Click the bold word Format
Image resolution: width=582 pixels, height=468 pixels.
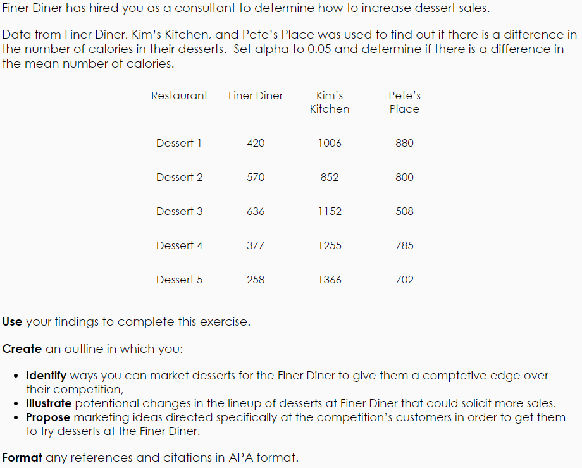tap(22, 457)
